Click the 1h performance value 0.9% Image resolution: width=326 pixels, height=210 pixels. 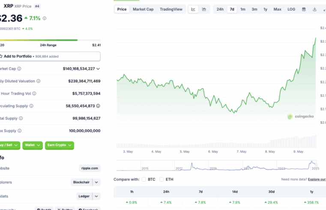tap(132, 202)
